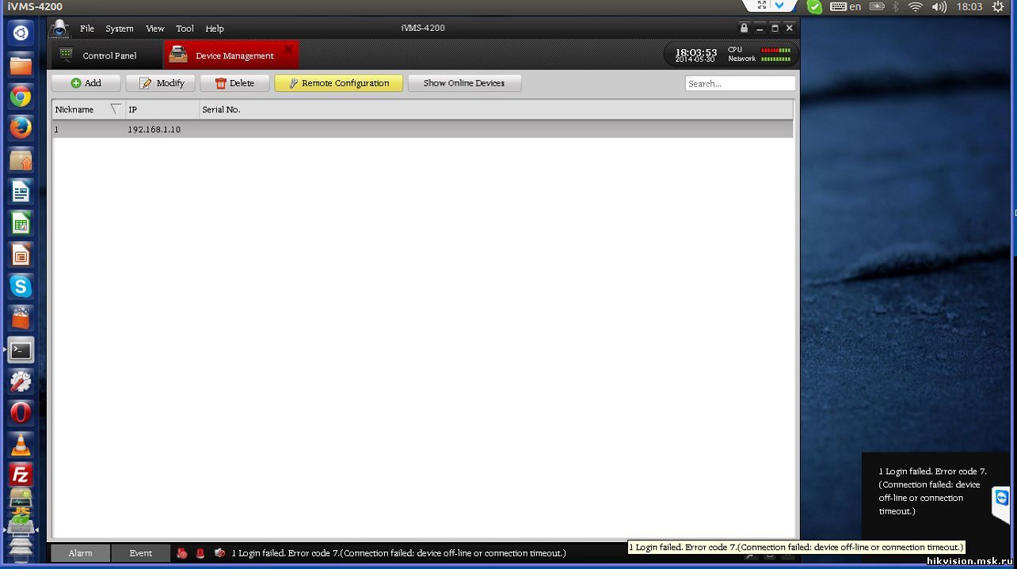Click the Modify button

[x=161, y=83]
